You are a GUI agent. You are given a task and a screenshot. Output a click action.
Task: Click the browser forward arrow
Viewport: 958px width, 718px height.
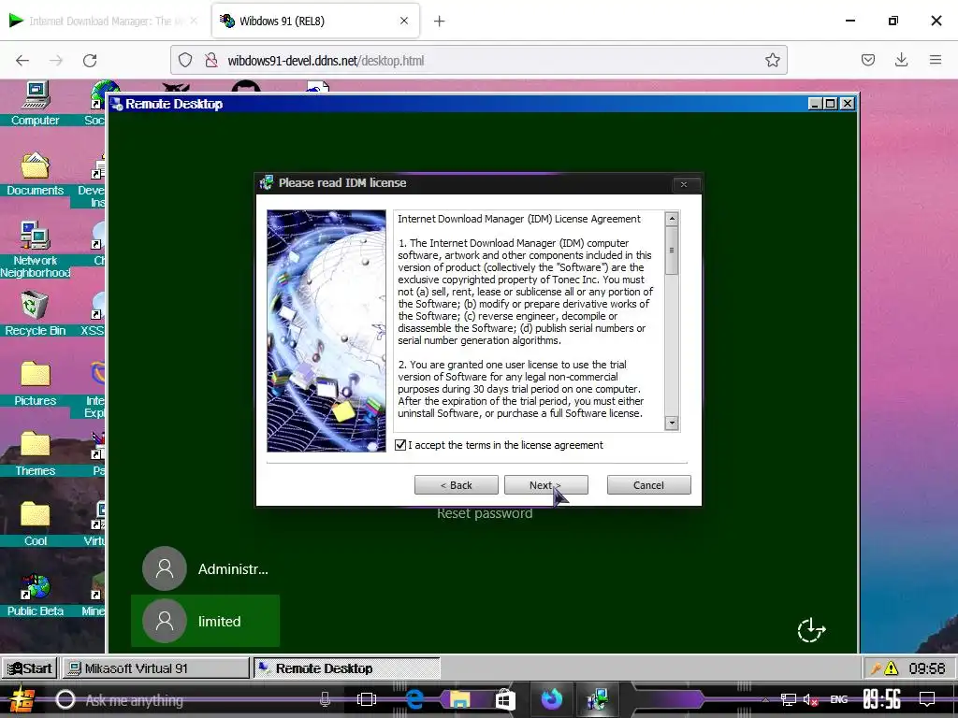pyautogui.click(x=56, y=60)
